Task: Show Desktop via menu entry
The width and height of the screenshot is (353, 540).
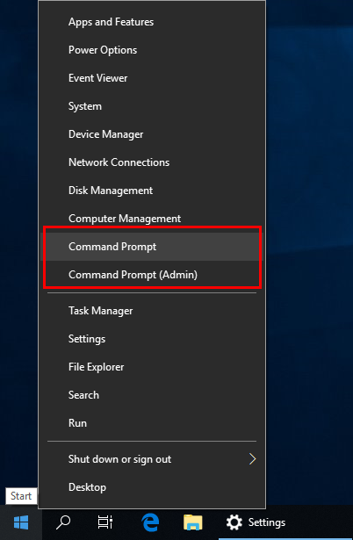Action: 152,487
